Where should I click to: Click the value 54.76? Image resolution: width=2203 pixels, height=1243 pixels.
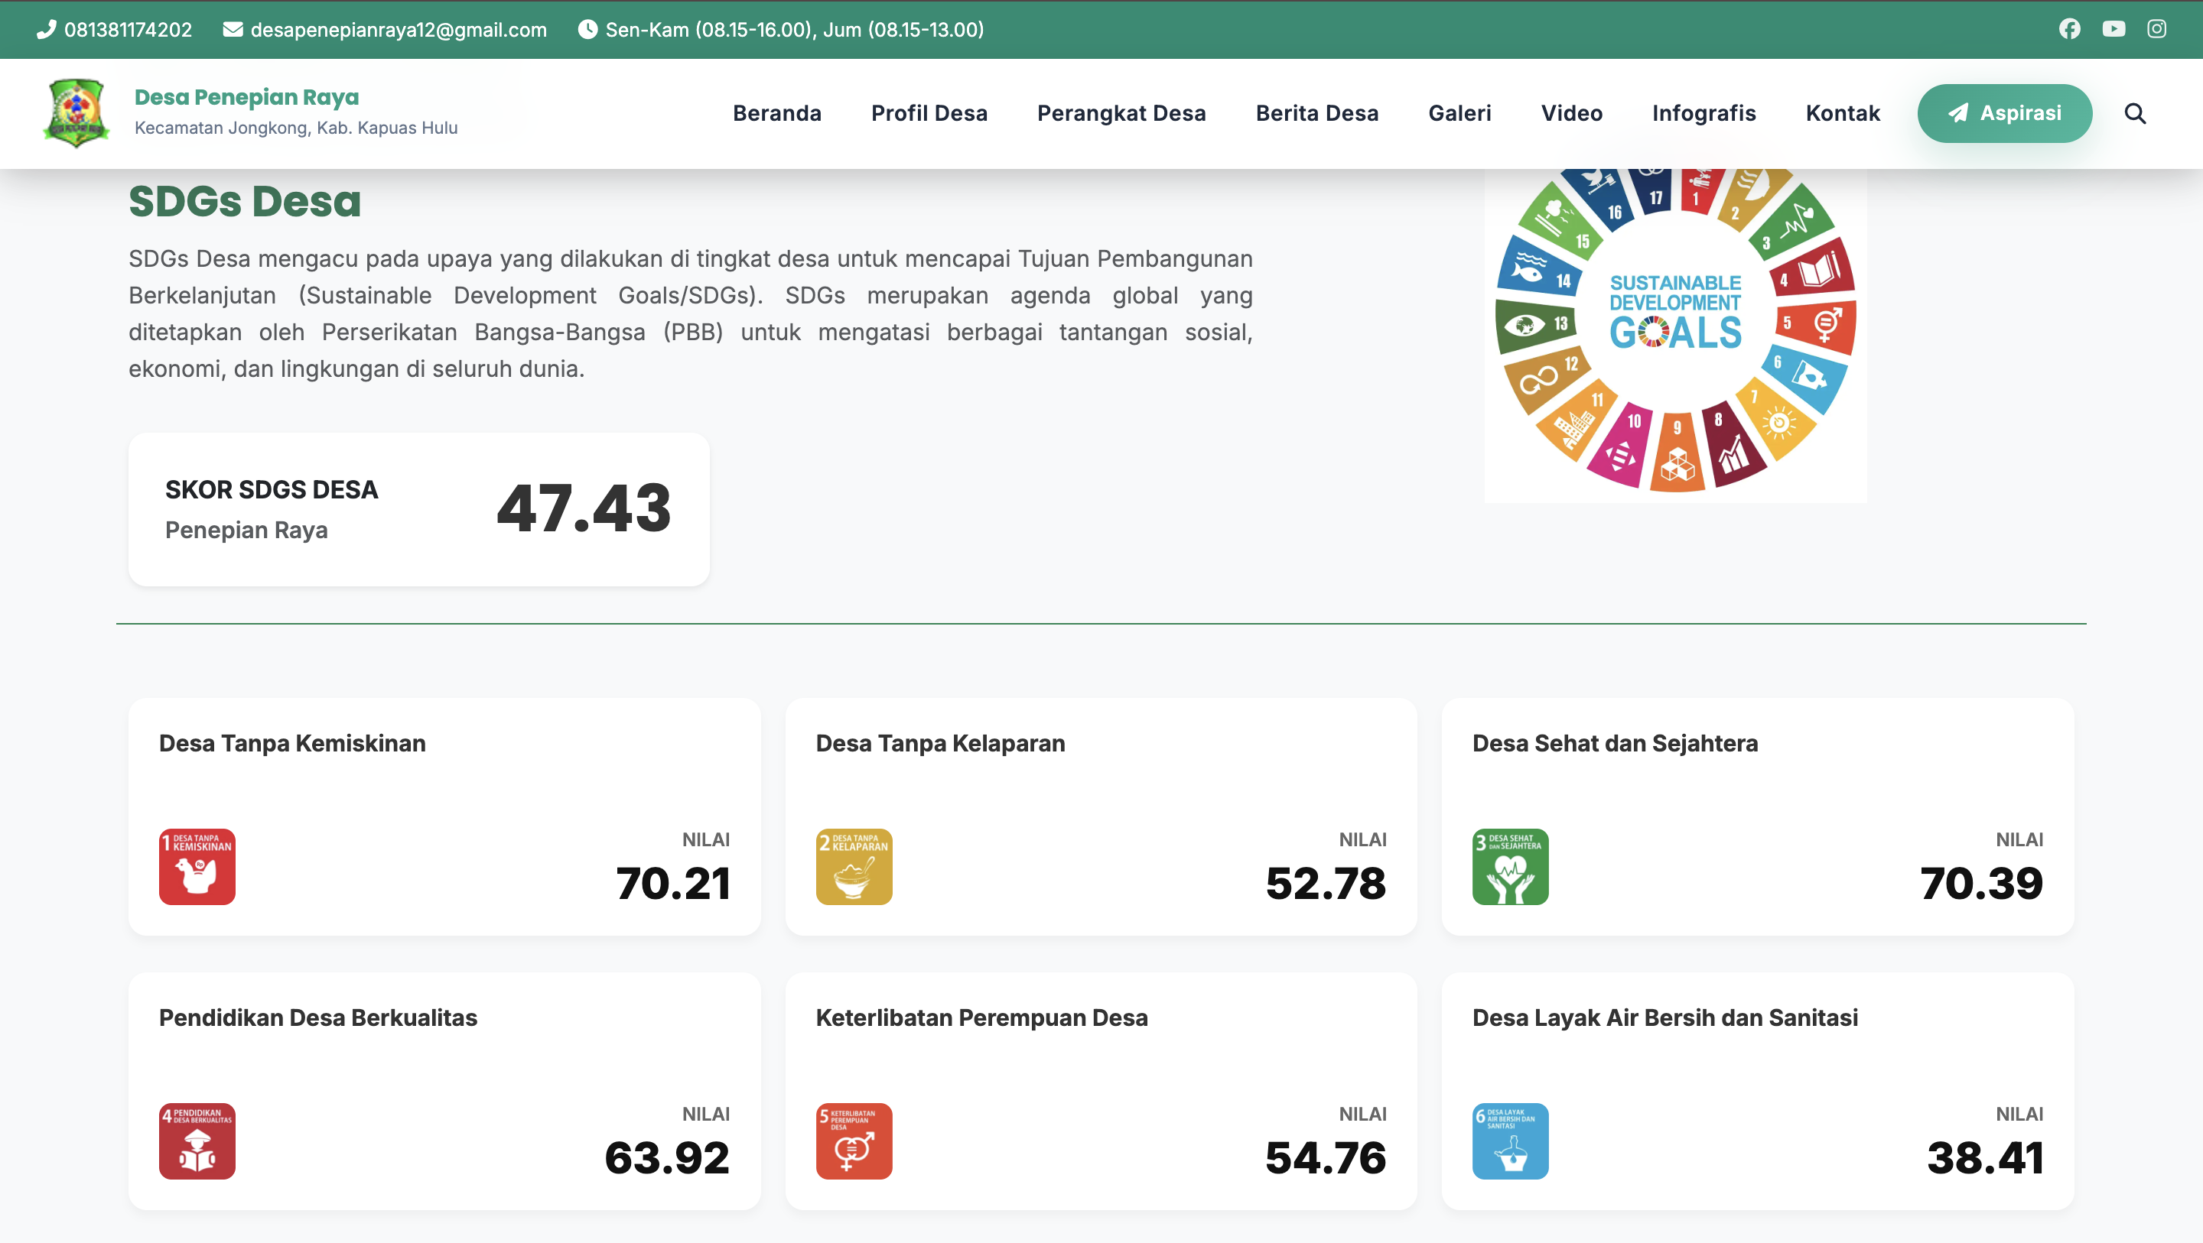(x=1326, y=1157)
